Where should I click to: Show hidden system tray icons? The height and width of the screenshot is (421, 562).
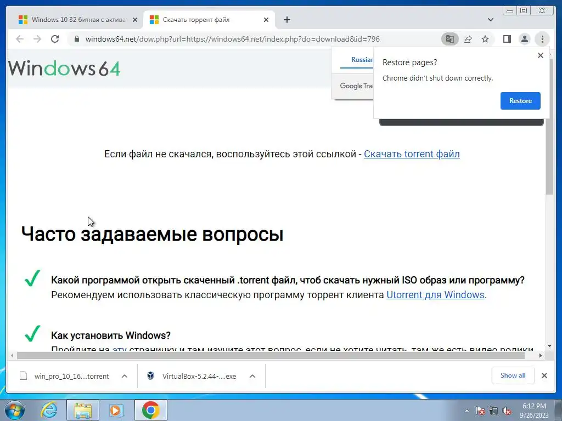[x=467, y=411]
